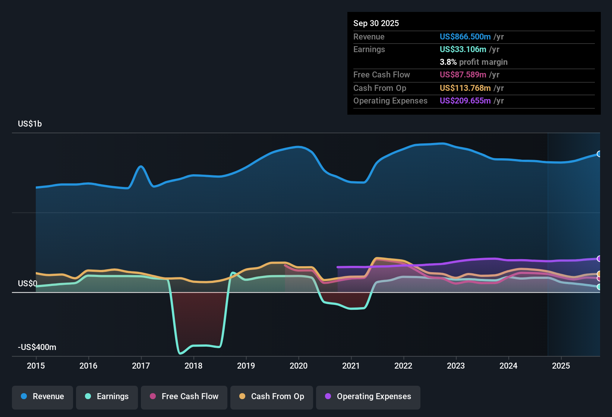Click the teal Earnings legend dot
The image size is (612, 417).
(x=88, y=397)
